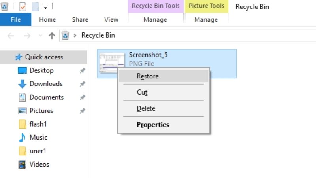Click the Recycle Bin address bar field

coord(188,36)
